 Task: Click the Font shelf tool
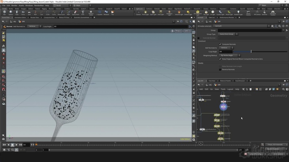[x=83, y=13]
